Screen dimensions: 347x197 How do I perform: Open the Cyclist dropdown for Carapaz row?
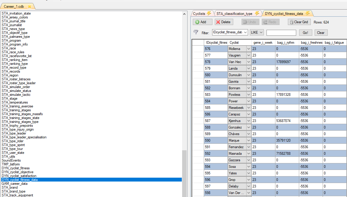pyautogui.click(x=248, y=114)
